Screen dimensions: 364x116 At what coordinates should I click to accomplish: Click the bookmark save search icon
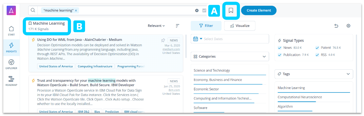[231, 10]
